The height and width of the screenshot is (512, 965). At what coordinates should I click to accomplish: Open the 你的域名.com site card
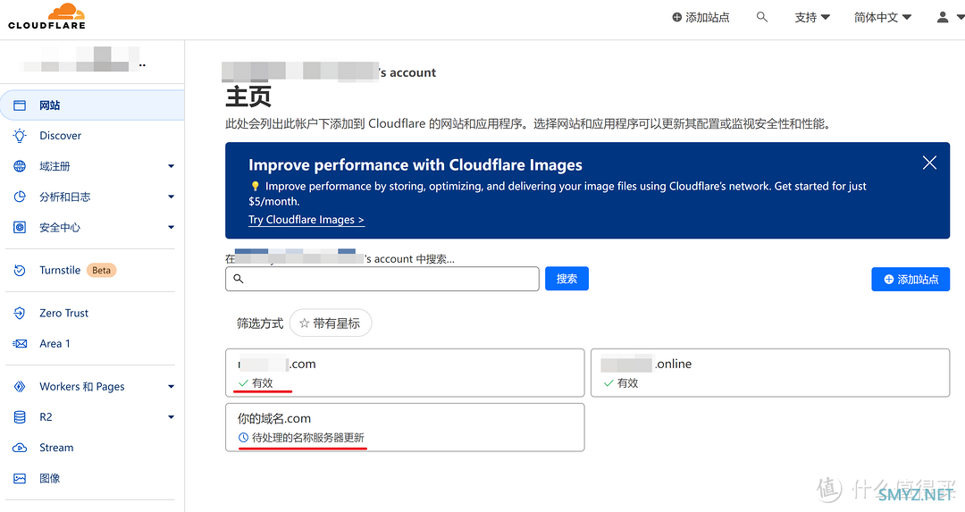tap(405, 427)
